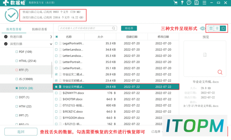Click the preview file path text
This screenshot has height=140, width=231.
201,106
